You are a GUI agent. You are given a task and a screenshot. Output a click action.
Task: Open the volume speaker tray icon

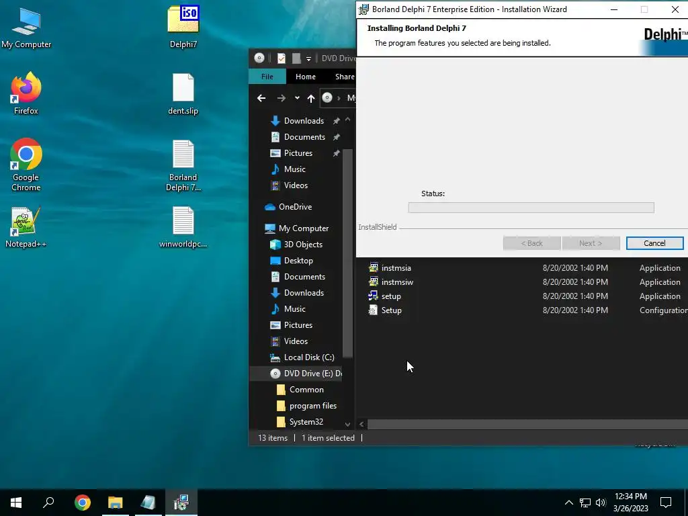pyautogui.click(x=601, y=503)
